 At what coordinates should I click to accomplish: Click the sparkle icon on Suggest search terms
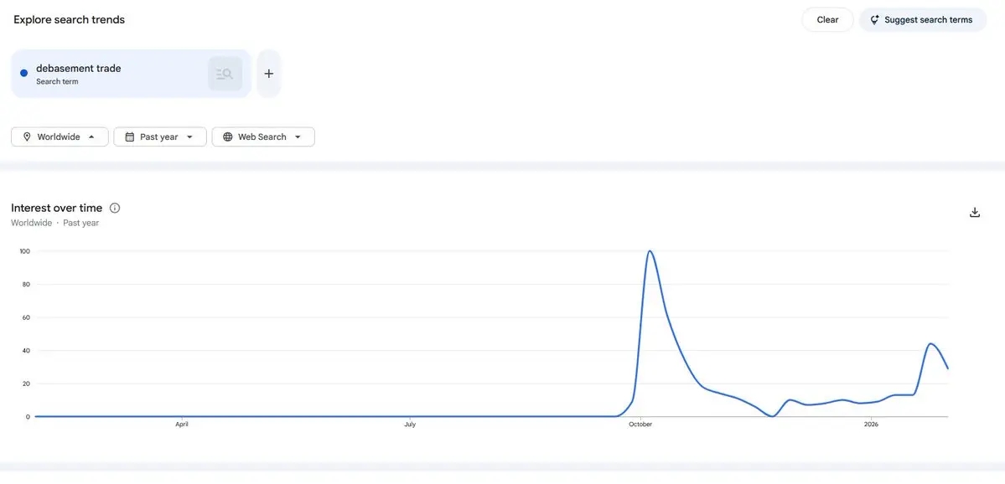(874, 20)
